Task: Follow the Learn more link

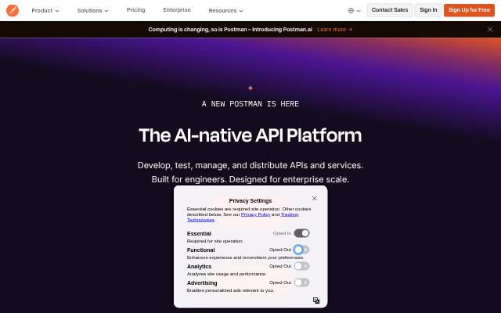Action: [x=334, y=30]
